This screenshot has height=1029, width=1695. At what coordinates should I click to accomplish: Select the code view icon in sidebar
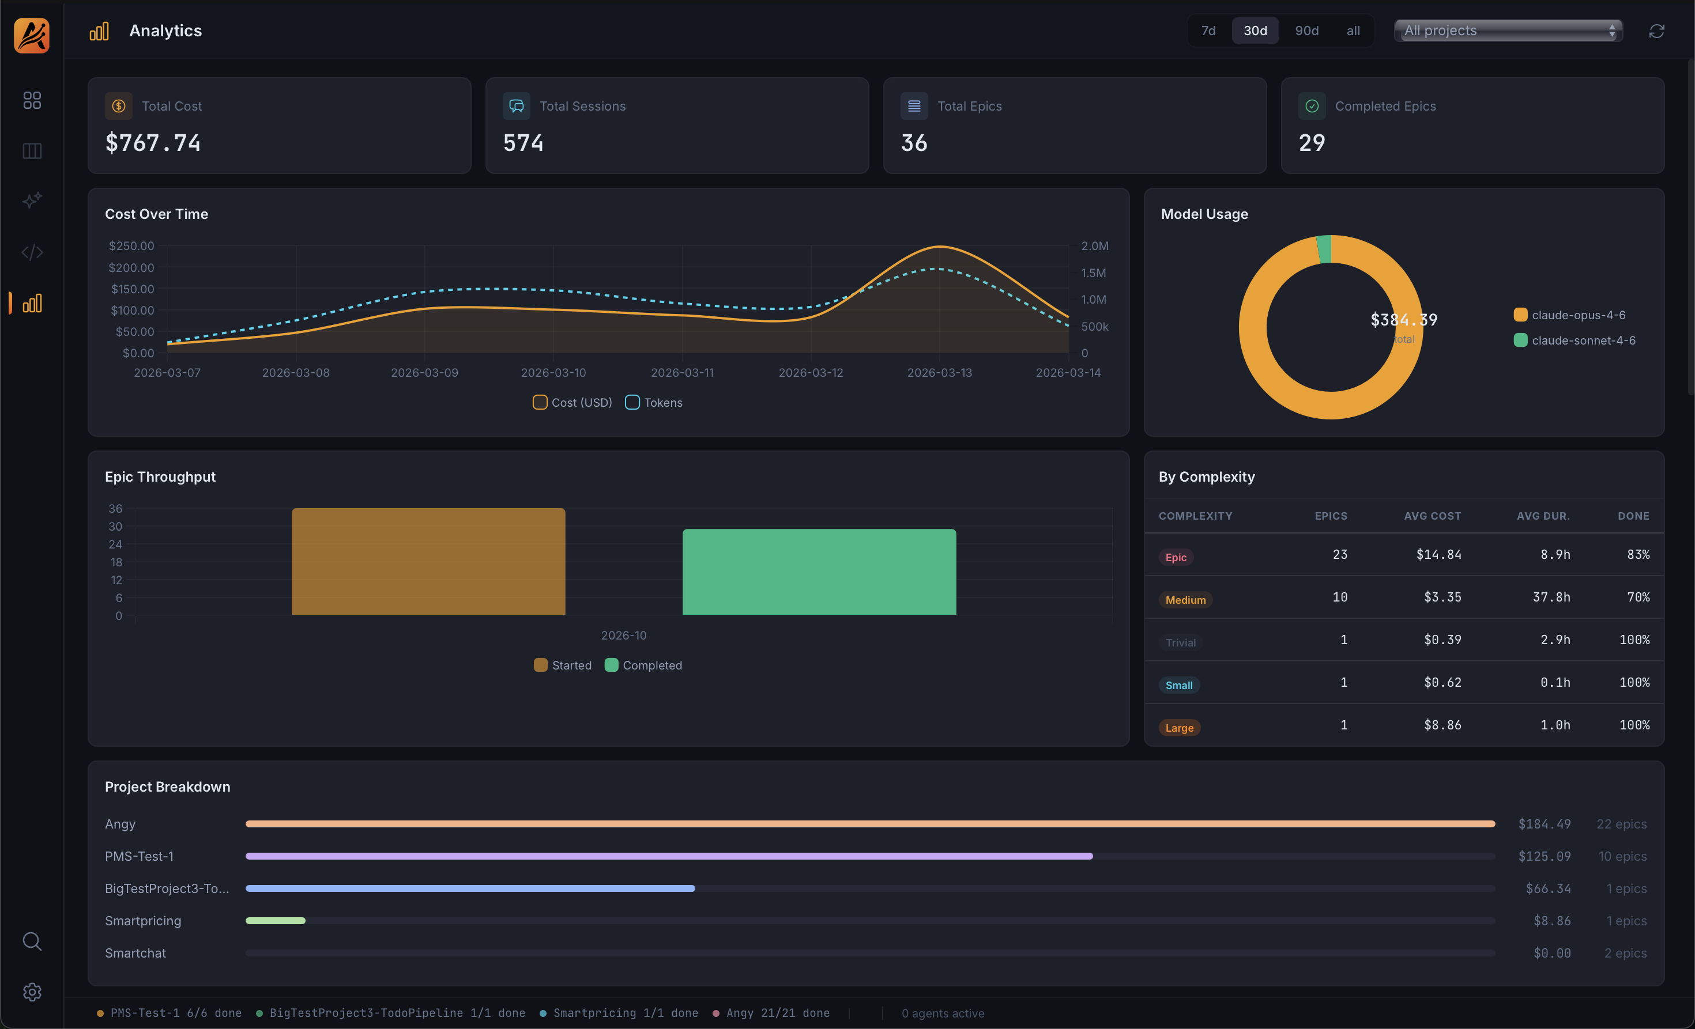click(x=32, y=252)
